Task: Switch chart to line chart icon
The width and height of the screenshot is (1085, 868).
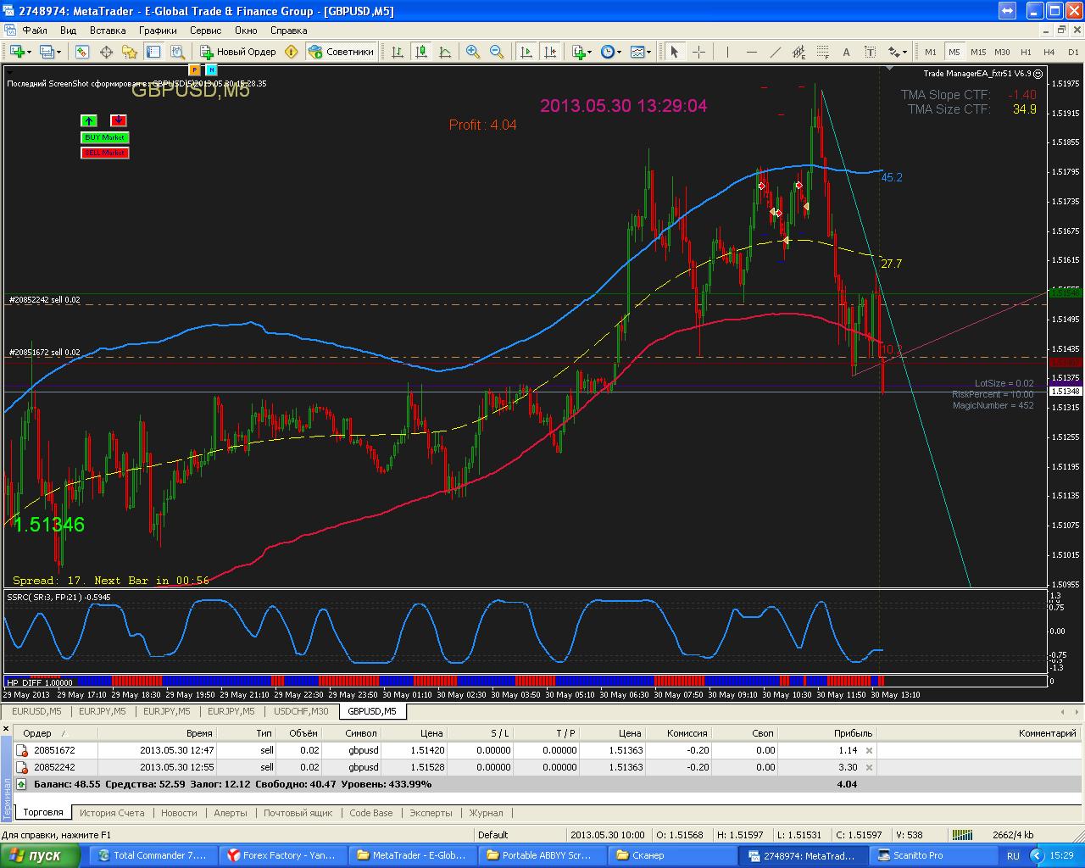Action: (445, 52)
